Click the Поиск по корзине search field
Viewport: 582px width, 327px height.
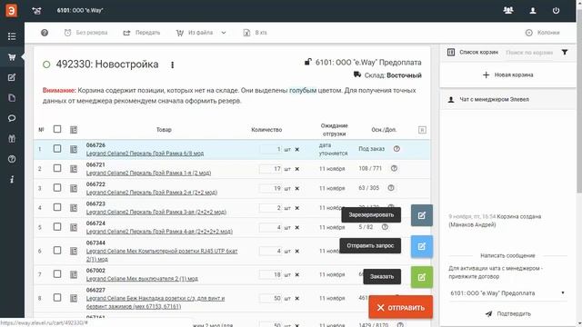click(529, 53)
